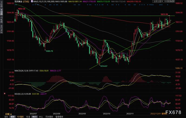Click the MA indicator settings icon
The width and height of the screenshot is (186, 118).
pyautogui.click(x=32, y=1)
